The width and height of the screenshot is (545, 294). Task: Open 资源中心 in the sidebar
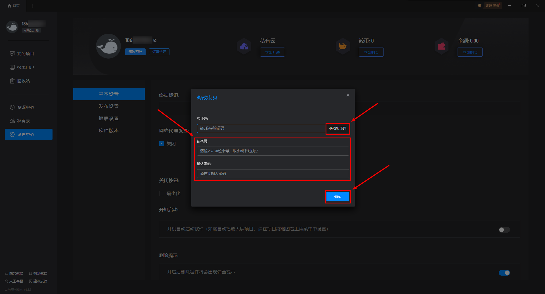26,107
